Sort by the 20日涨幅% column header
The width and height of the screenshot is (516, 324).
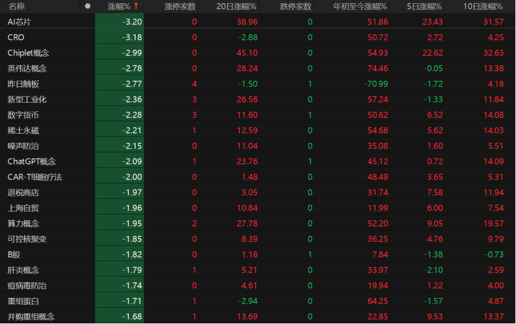236,6
